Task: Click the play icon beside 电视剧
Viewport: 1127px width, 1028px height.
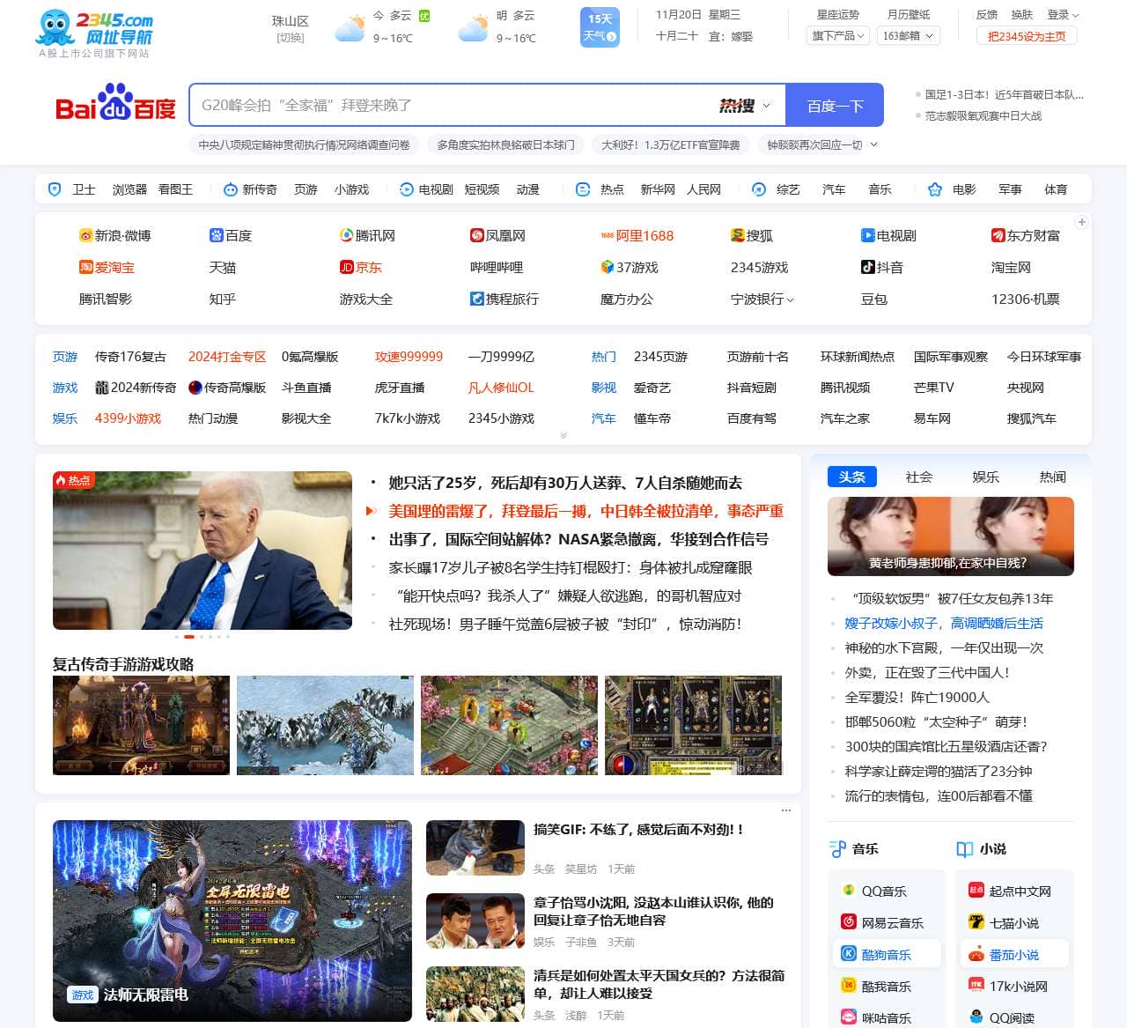Action: [x=407, y=189]
